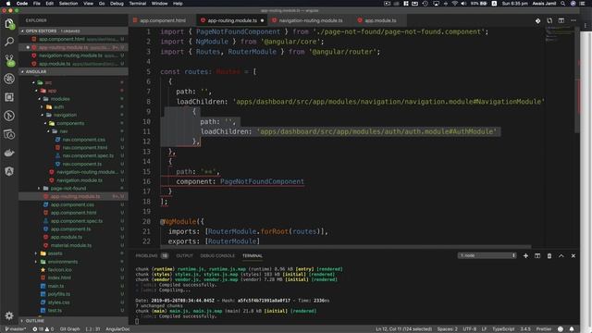The width and height of the screenshot is (592, 333).
Task: Open the Angular shield view in activity bar
Action: (x=9, y=171)
